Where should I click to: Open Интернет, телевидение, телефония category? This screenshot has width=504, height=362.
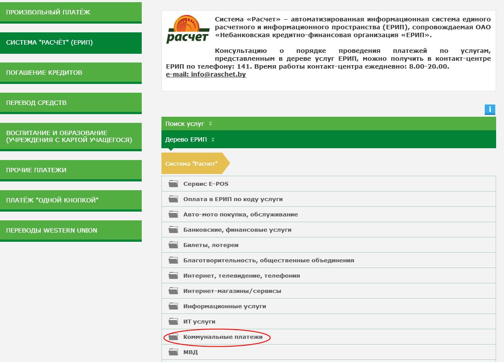pyautogui.click(x=329, y=275)
